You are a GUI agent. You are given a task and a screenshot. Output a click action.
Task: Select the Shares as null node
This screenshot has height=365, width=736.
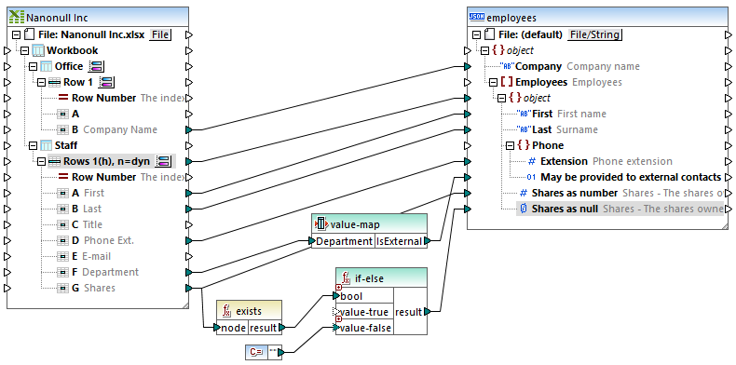pyautogui.click(x=620, y=209)
